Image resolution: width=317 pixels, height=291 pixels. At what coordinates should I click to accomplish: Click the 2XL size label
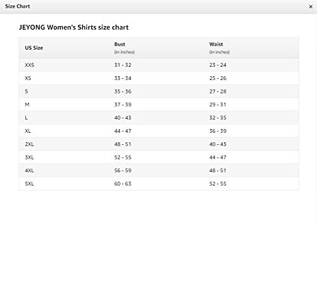(x=29, y=144)
